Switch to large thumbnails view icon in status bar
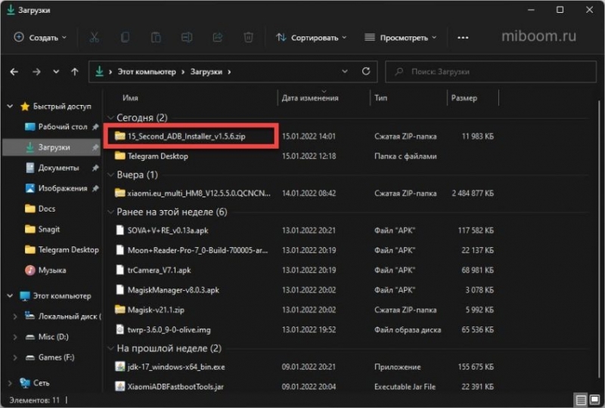 click(x=594, y=400)
